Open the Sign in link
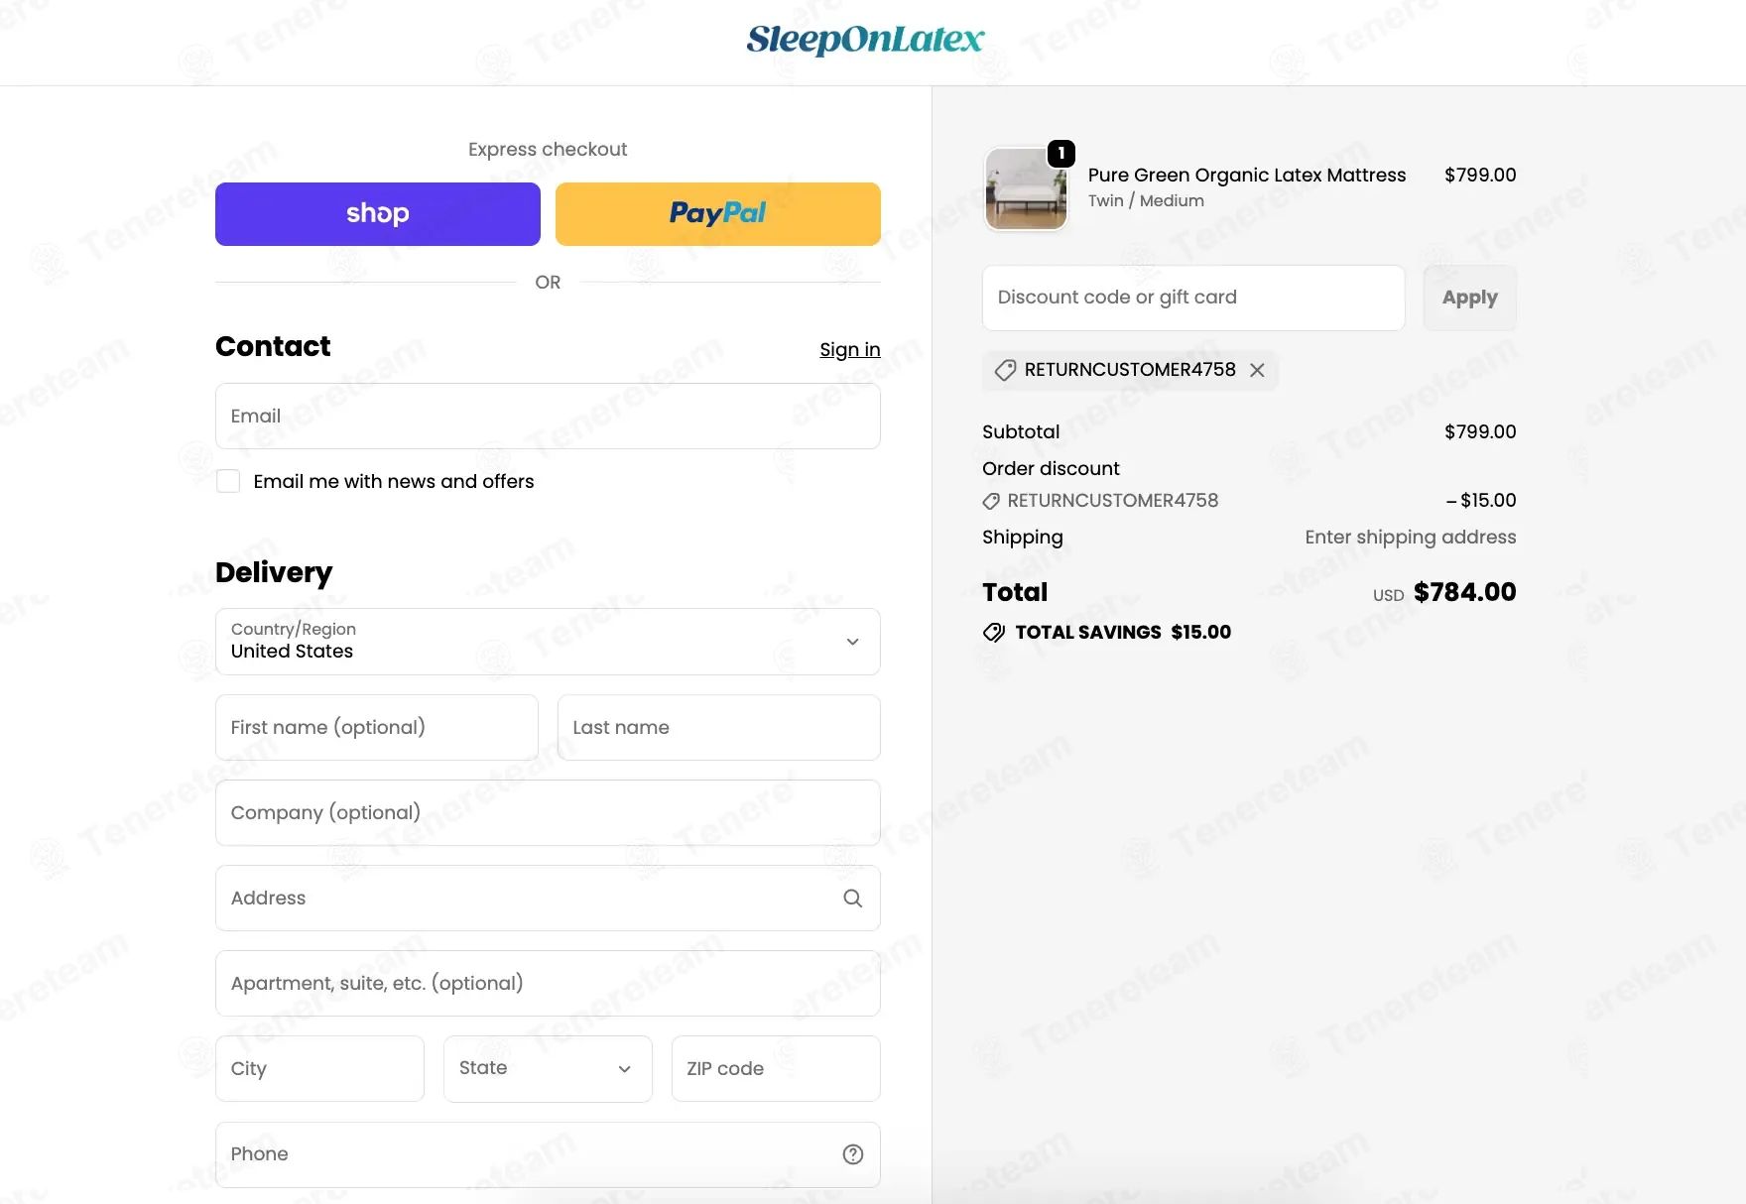The image size is (1746, 1204). coord(850,349)
